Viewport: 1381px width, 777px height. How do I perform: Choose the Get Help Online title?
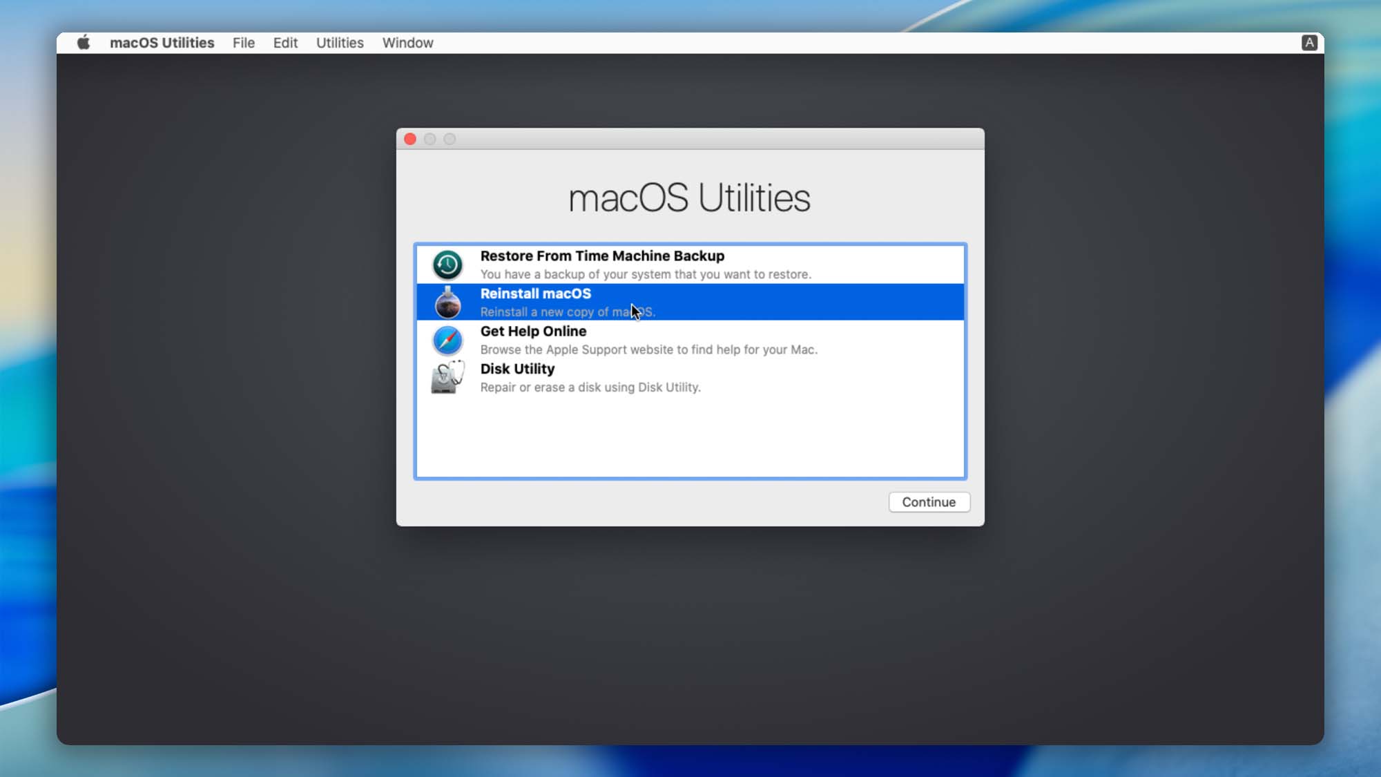click(x=533, y=332)
